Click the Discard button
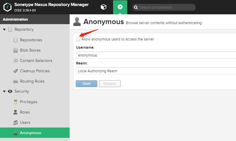236x141 pixels. 110,84
